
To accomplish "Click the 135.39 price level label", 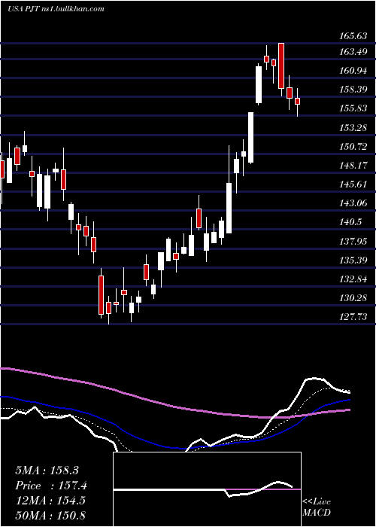I will point(353,260).
